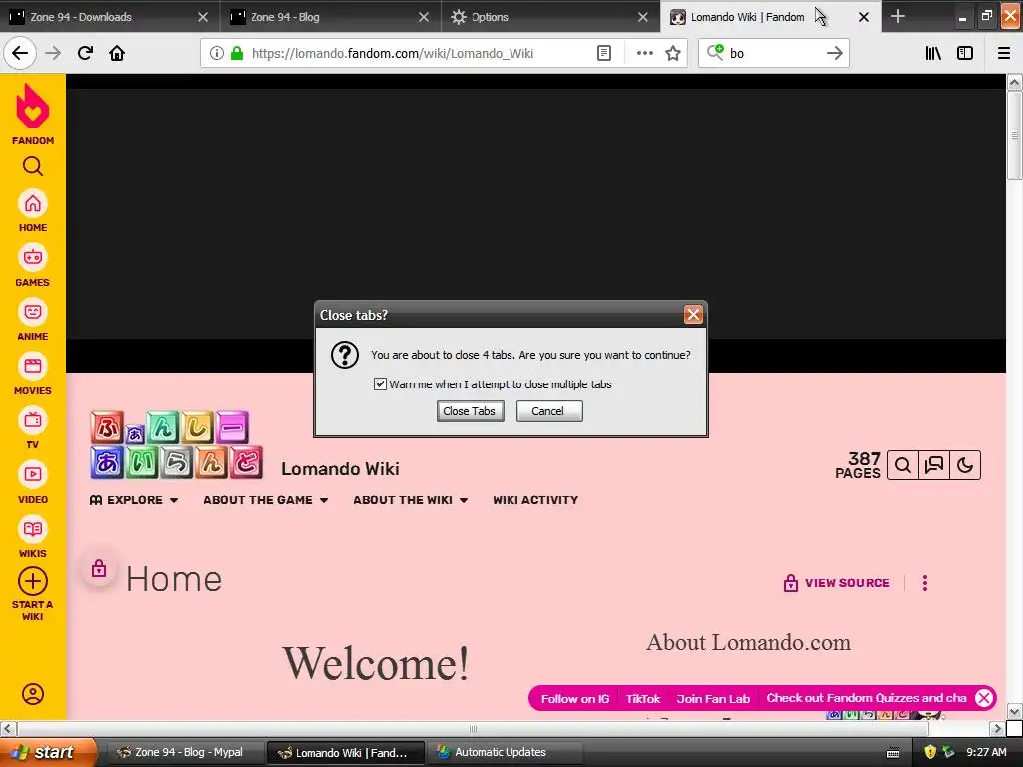Screen dimensions: 1023x767
Task: Click the Lomando Wiki block logo
Action: point(176,444)
